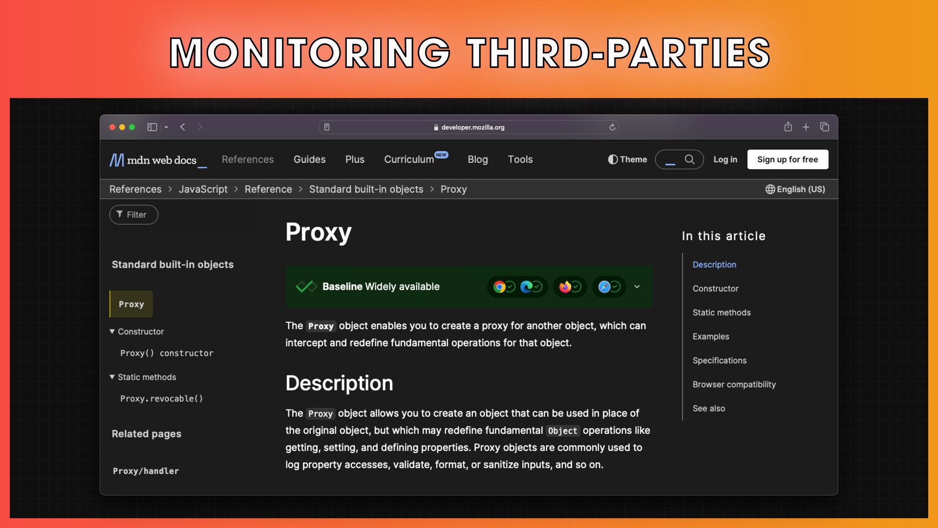Click the Filter input in sidebar
The height and width of the screenshot is (528, 938).
134,215
